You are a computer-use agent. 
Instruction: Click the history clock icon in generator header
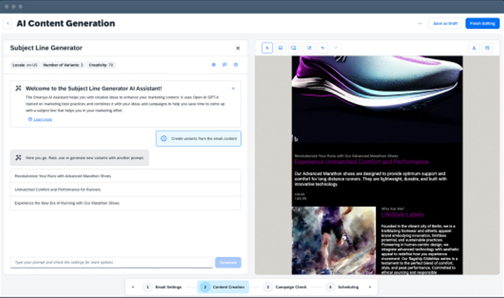(235, 65)
